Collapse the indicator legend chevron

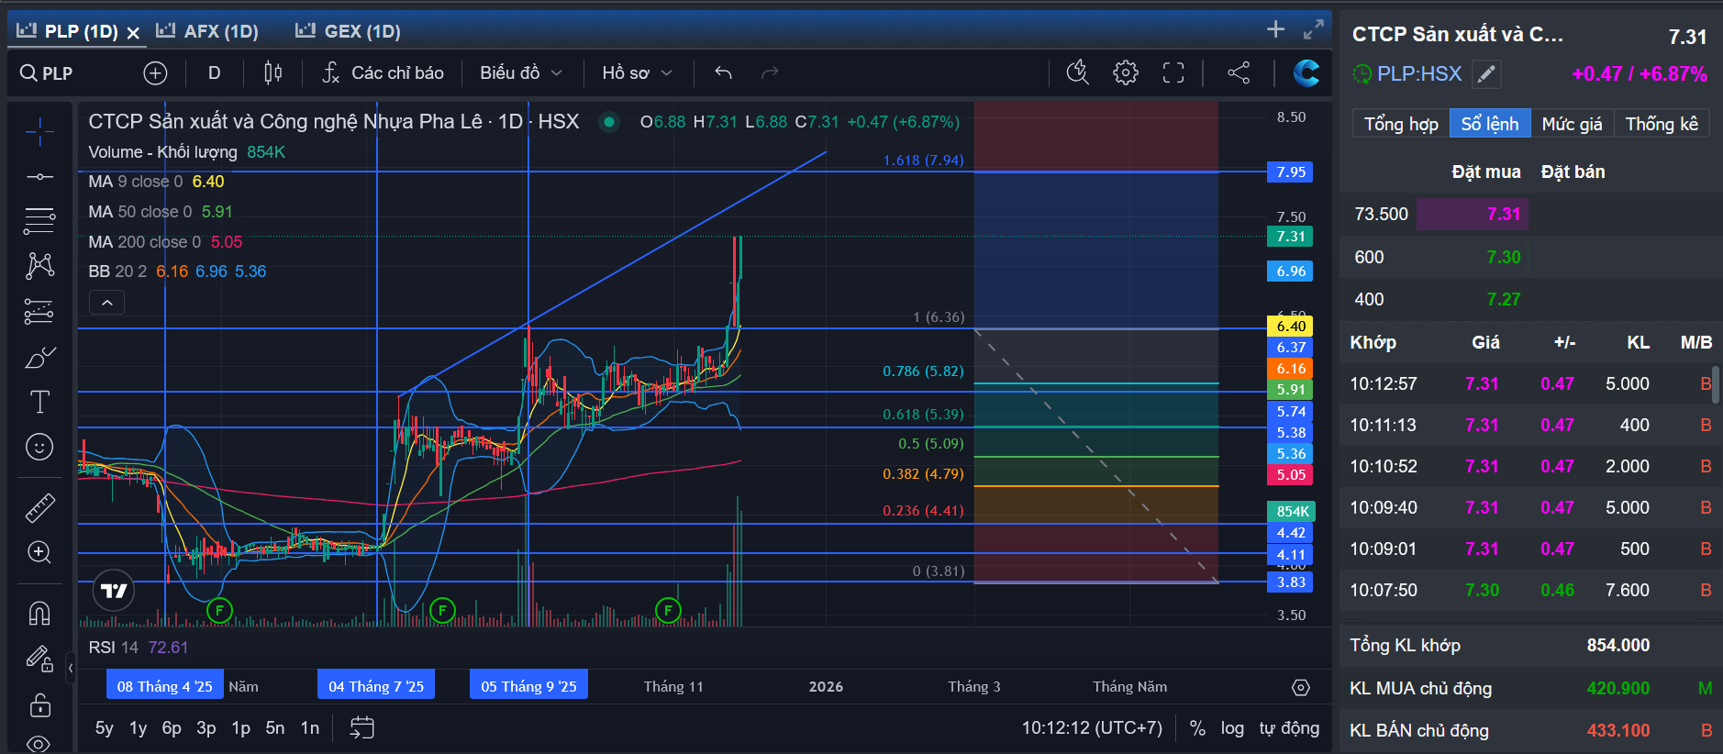107,303
